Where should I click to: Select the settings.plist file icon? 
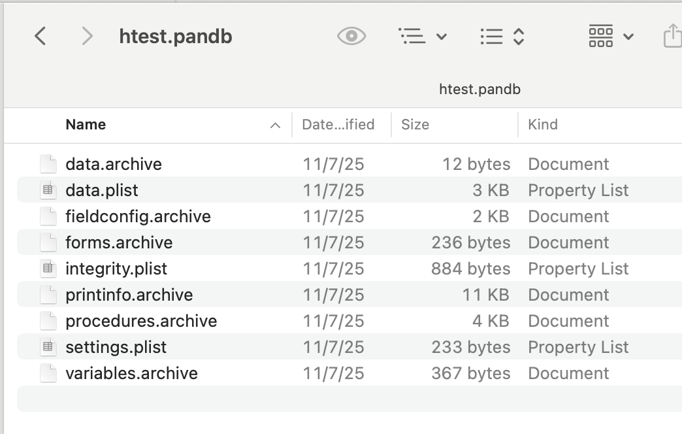48,347
